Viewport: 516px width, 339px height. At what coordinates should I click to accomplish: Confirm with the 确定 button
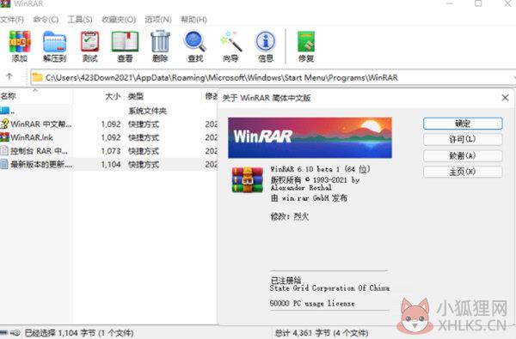point(463,124)
